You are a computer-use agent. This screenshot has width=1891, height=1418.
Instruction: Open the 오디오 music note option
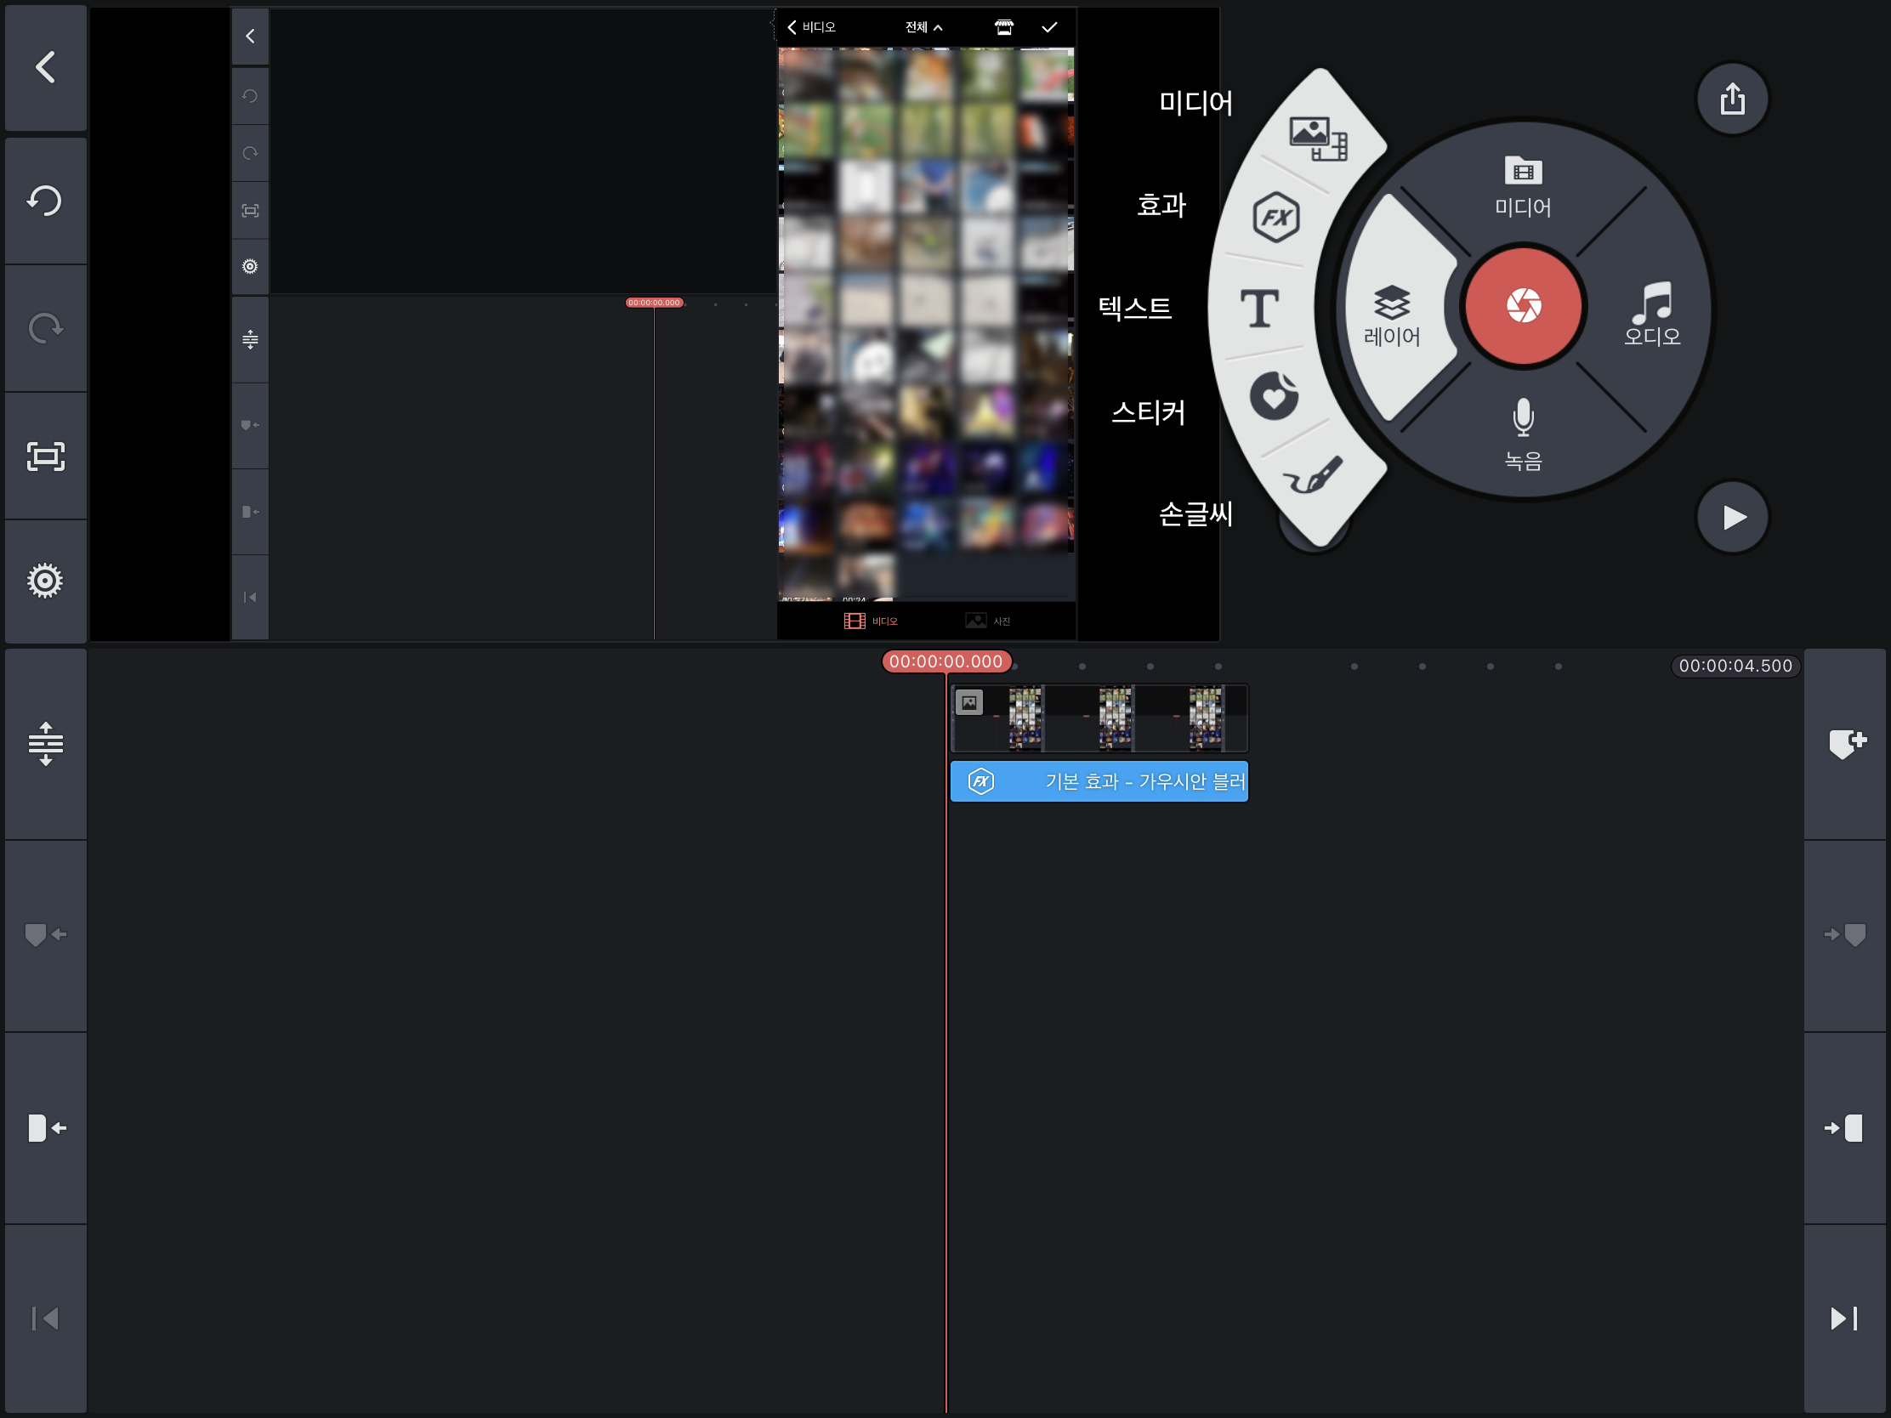pos(1650,313)
